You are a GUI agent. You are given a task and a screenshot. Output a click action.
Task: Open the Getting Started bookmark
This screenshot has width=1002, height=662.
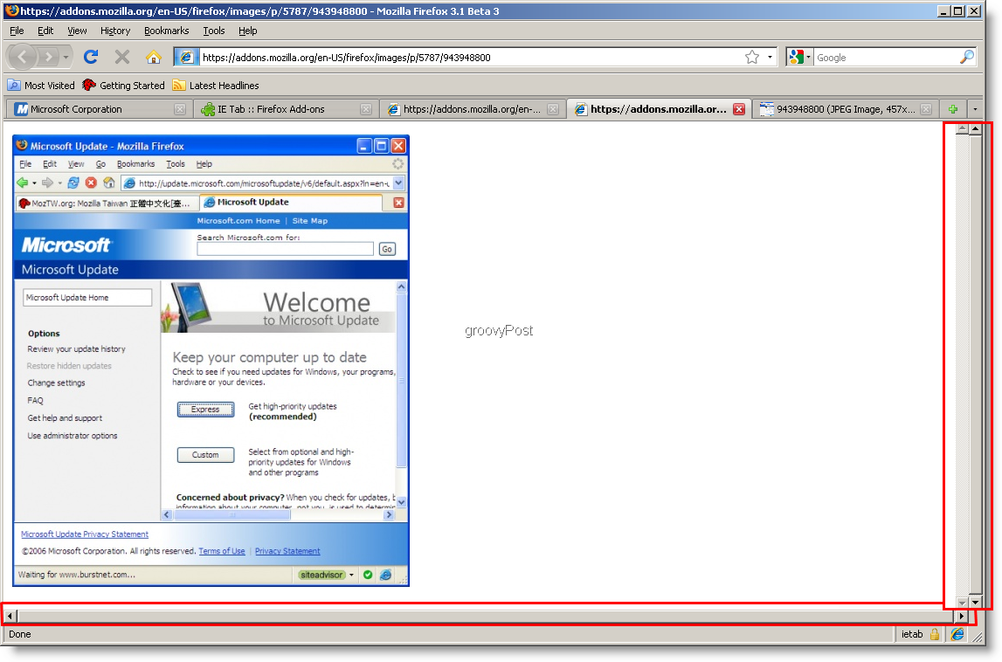123,86
